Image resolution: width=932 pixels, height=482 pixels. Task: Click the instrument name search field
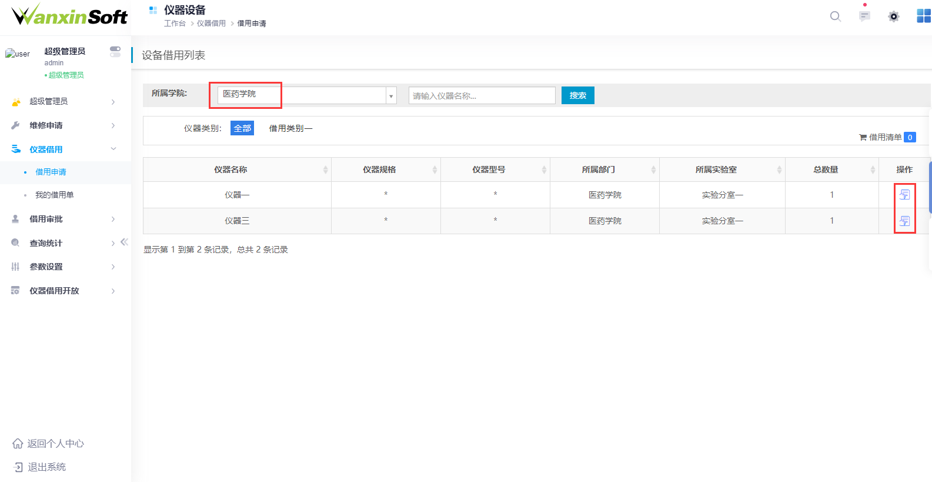pos(482,95)
